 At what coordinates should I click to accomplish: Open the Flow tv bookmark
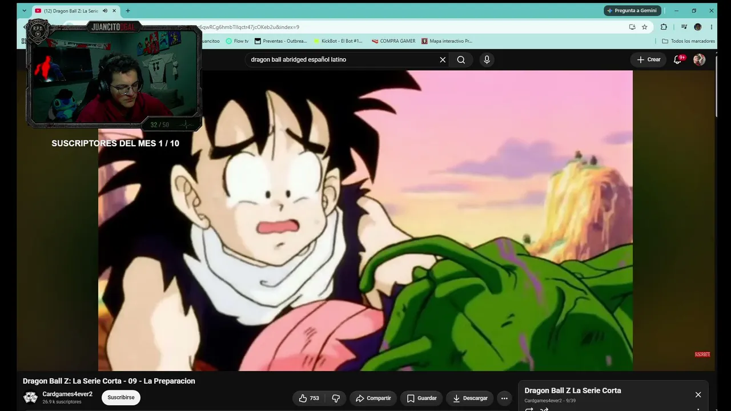click(237, 41)
